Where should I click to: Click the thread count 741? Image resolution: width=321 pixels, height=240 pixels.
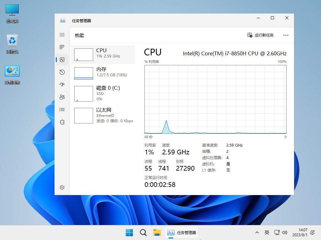(164, 168)
